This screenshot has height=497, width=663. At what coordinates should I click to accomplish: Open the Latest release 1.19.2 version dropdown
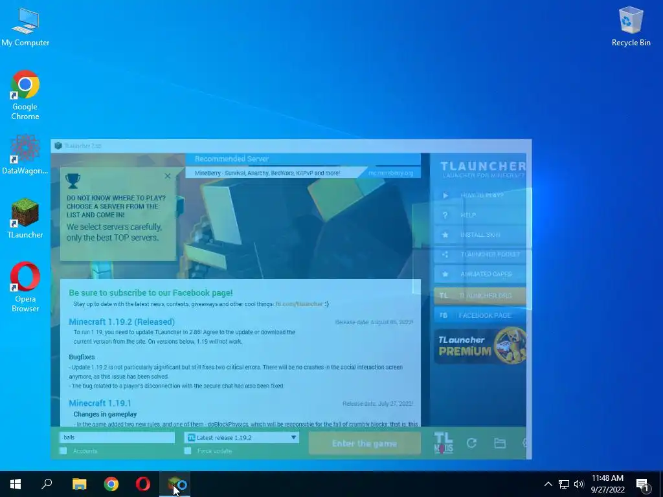click(x=242, y=437)
